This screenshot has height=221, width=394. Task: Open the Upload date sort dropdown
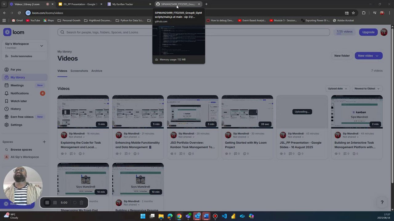[337, 89]
